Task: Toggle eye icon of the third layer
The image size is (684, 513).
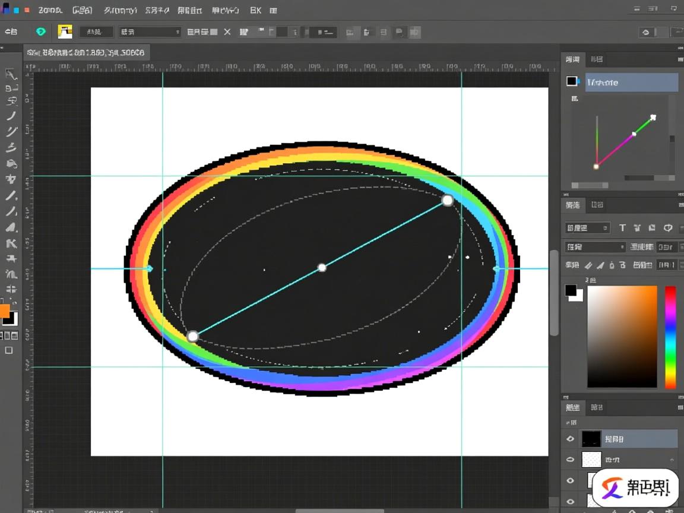Action: tap(571, 480)
